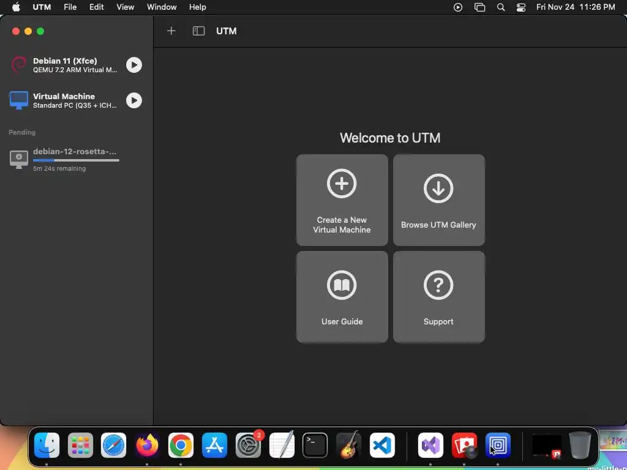Open the File menu

[x=70, y=7]
